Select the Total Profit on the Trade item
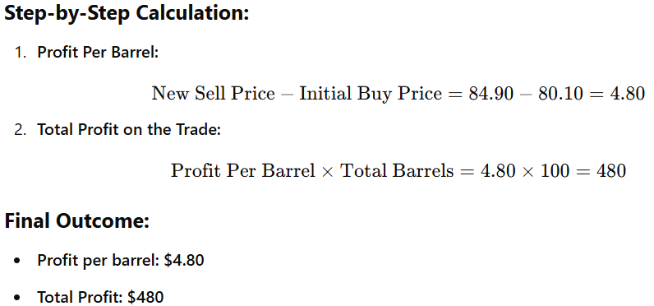 (x=129, y=129)
